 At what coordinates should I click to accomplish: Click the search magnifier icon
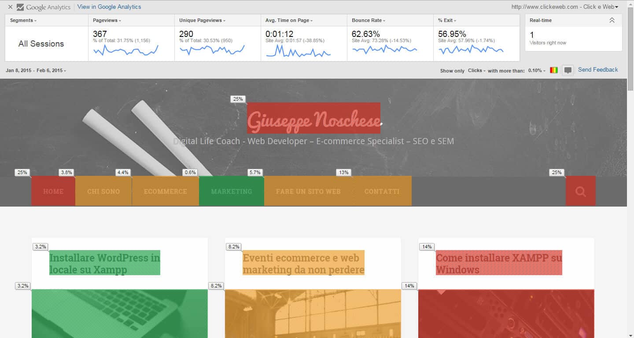click(x=580, y=191)
